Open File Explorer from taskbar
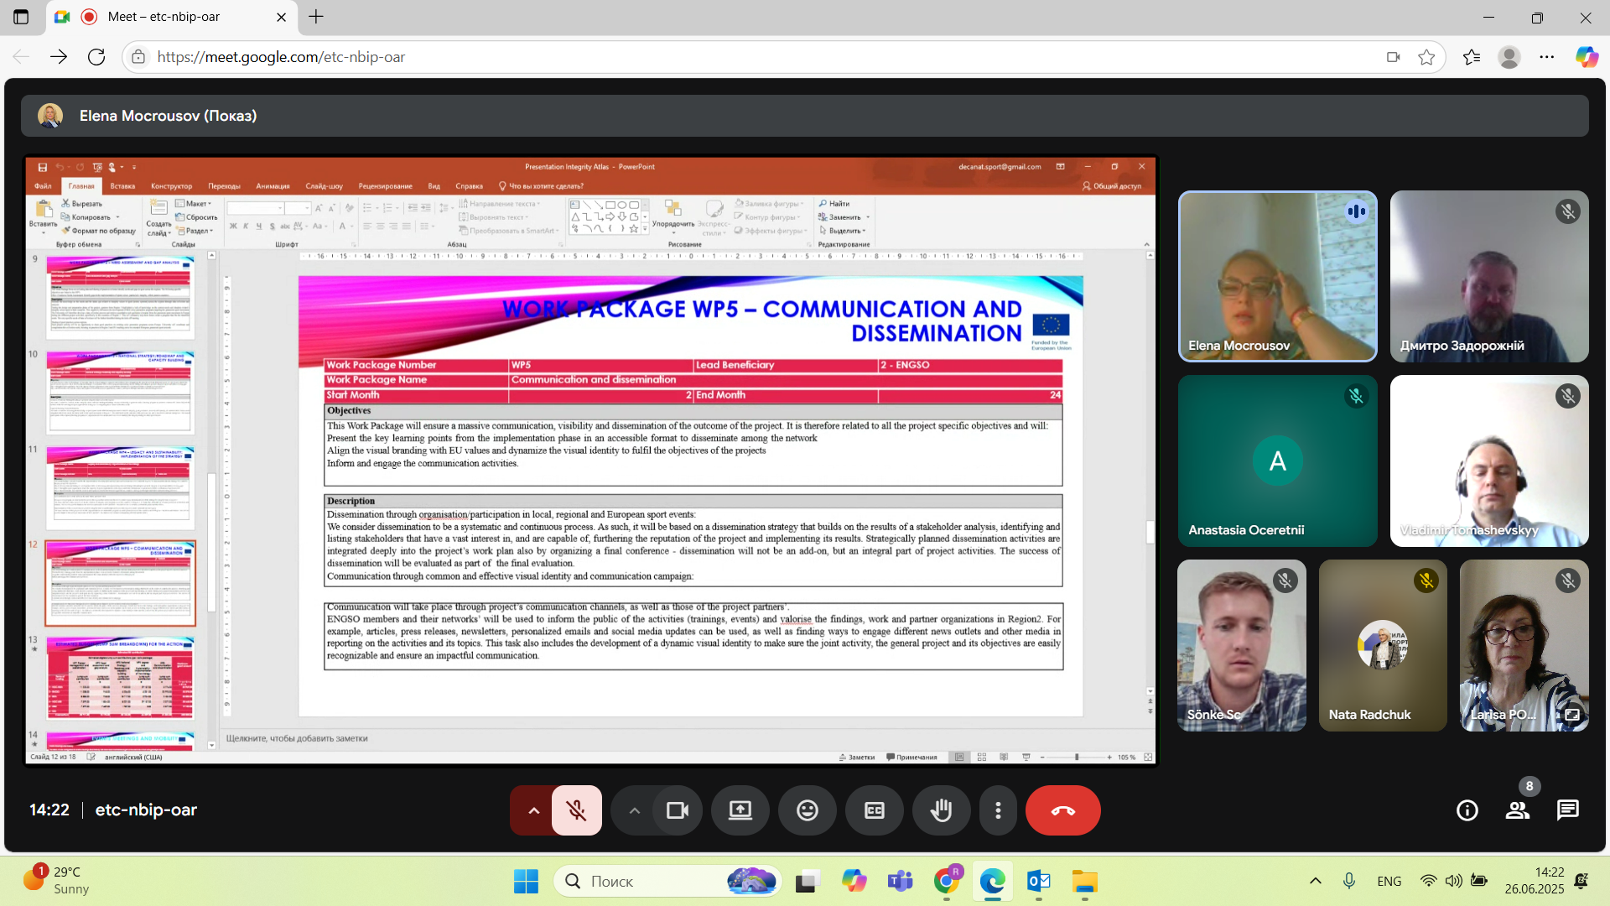 click(1084, 882)
